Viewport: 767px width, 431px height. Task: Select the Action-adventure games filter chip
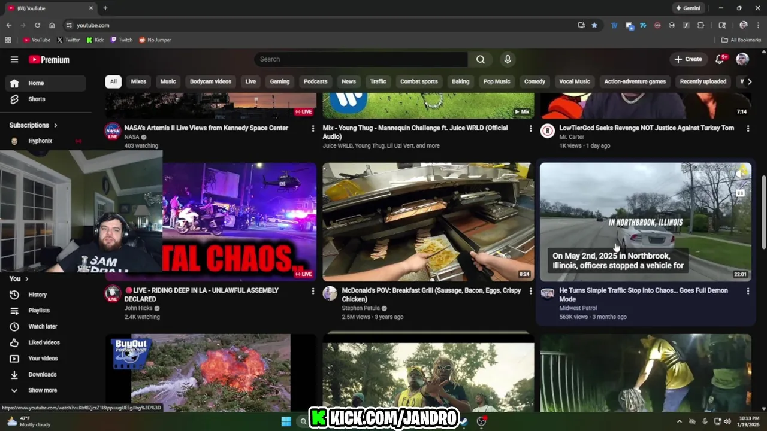(x=635, y=81)
